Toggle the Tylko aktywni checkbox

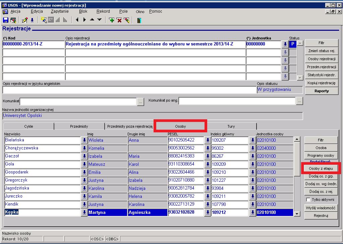[308, 200]
